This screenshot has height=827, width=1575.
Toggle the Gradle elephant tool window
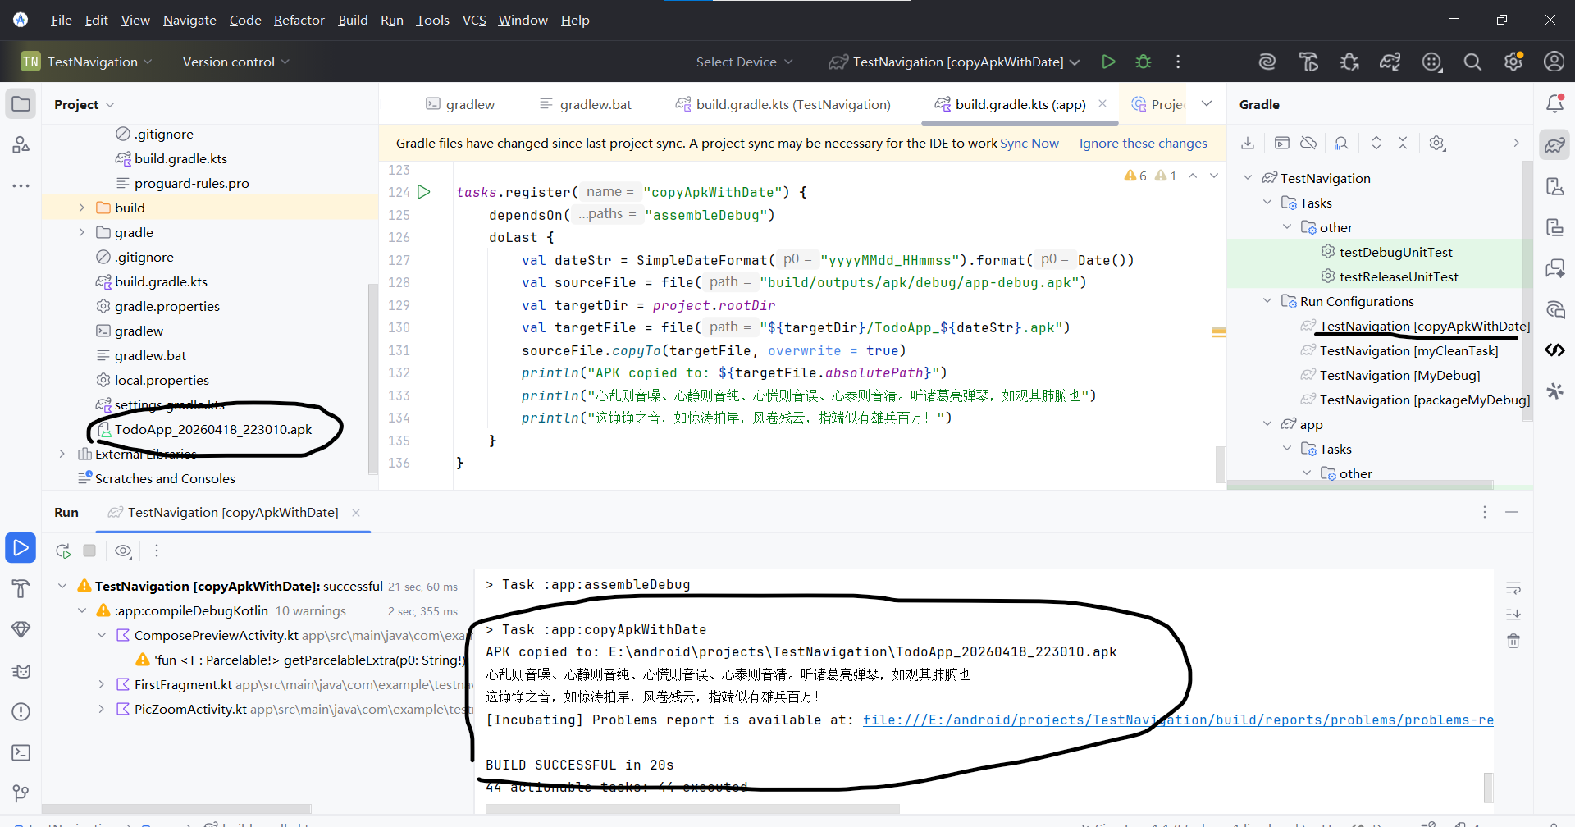[1554, 145]
